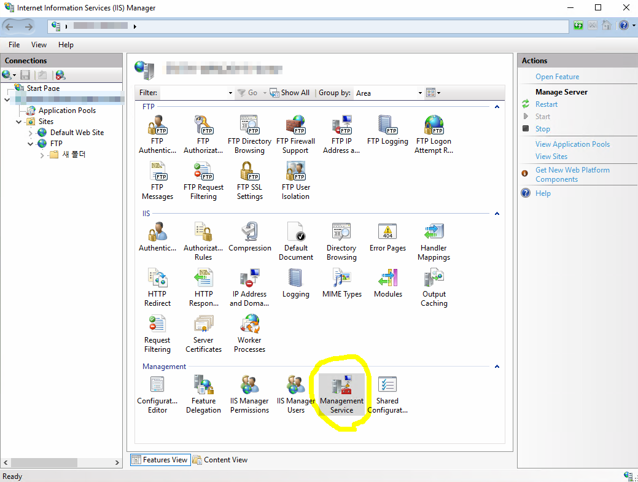Open IIS Manager Users
Viewport: 638px width, 482px height.
[295, 394]
